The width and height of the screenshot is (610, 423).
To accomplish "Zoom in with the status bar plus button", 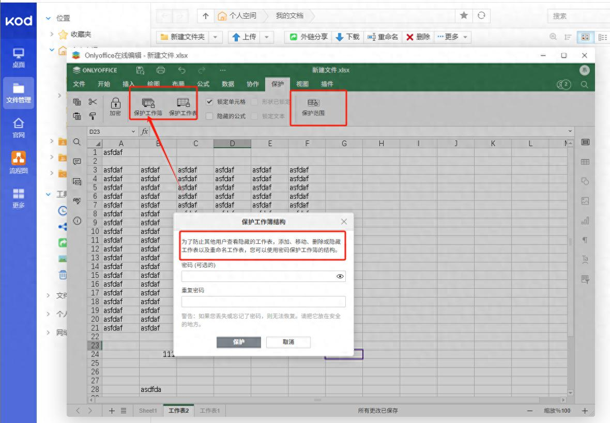I will click(585, 411).
